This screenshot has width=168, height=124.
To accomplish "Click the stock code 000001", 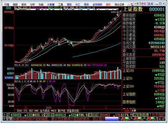I will [157, 9].
